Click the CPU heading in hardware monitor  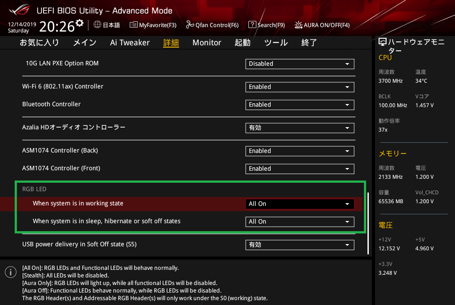coord(385,57)
